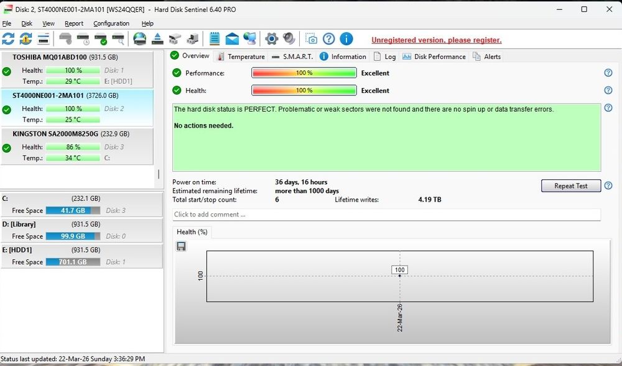This screenshot has width=622, height=366.
Task: Switch to the Overview tab
Action: (x=190, y=56)
